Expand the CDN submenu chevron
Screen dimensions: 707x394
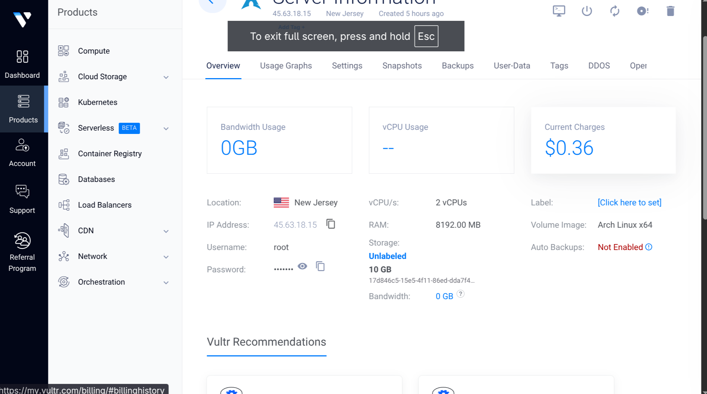pos(166,231)
